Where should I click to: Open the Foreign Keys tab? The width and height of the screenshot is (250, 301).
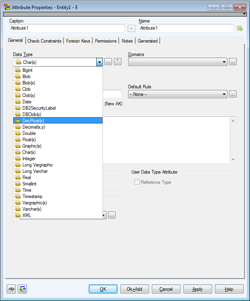pyautogui.click(x=78, y=41)
